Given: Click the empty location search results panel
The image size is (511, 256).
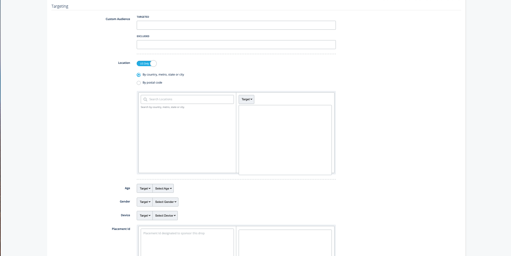Looking at the screenshot, I should [x=187, y=140].
